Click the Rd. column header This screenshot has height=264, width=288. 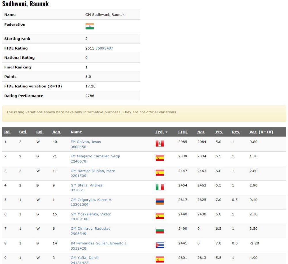pos(7,132)
